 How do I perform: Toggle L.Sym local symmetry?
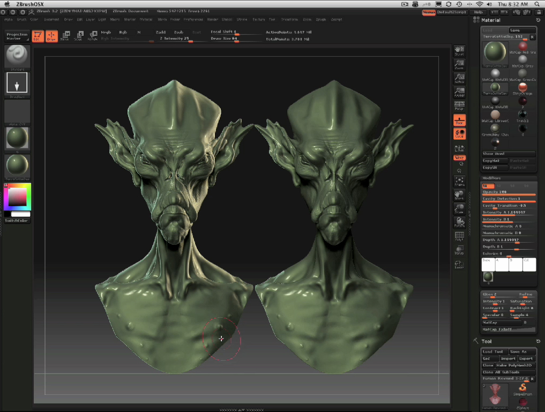click(459, 149)
